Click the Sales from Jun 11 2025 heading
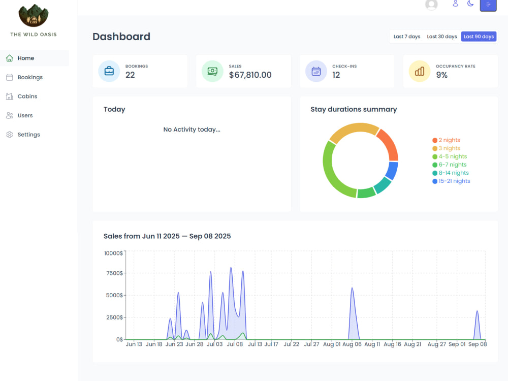The height and width of the screenshot is (381, 508). (x=167, y=236)
